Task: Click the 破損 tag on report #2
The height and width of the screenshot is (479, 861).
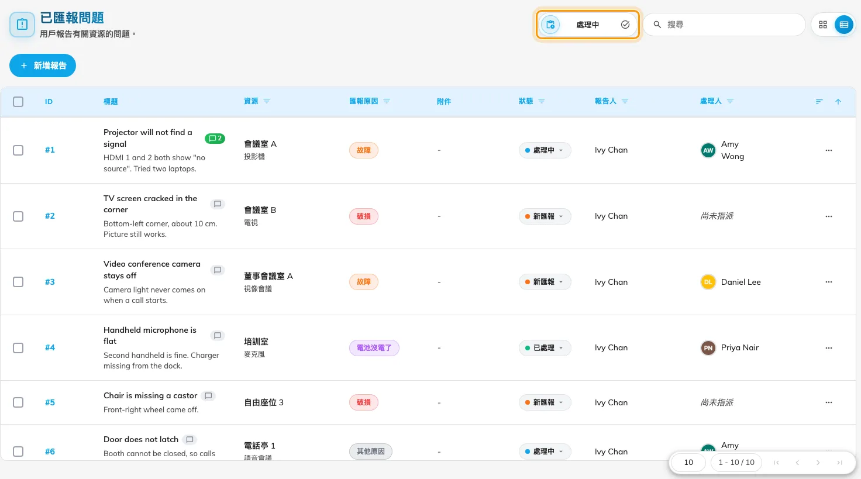Action: click(364, 216)
